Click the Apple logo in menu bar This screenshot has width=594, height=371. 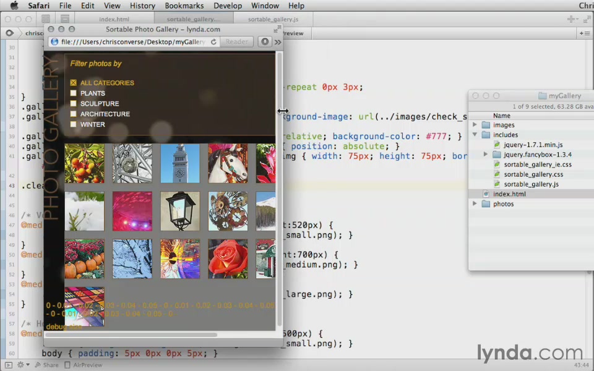click(14, 6)
